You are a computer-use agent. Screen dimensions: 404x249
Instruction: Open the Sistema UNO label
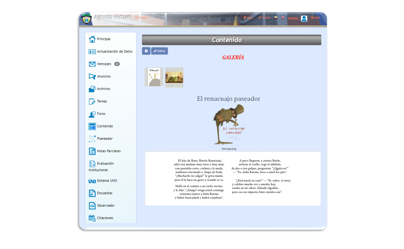(107, 181)
